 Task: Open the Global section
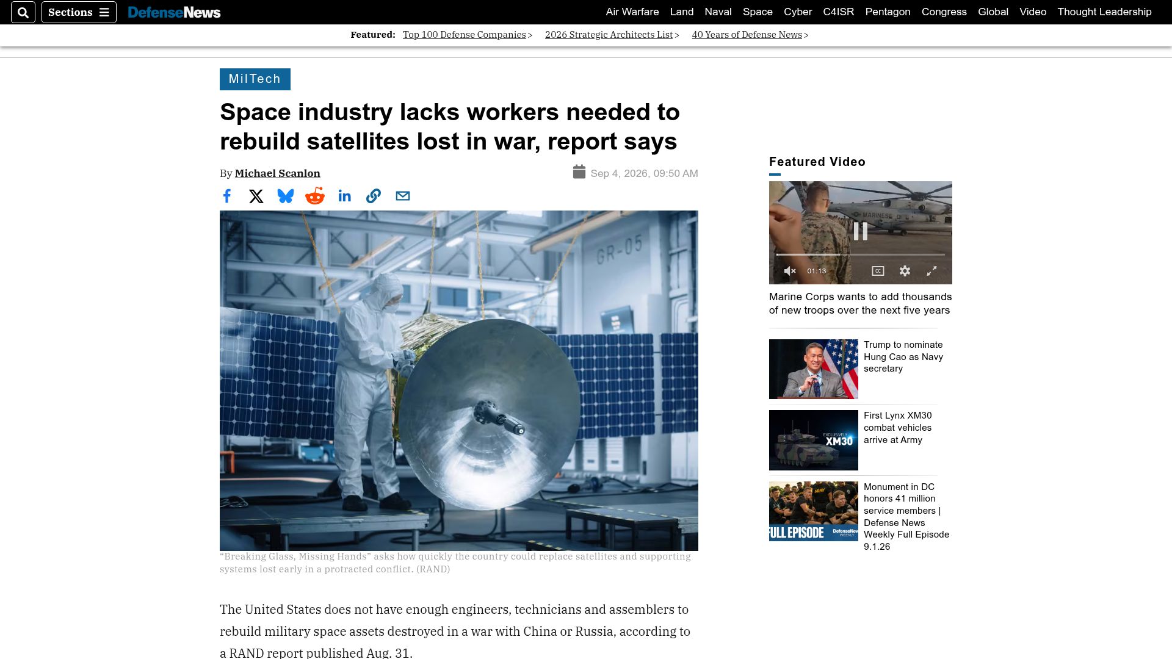pyautogui.click(x=993, y=12)
